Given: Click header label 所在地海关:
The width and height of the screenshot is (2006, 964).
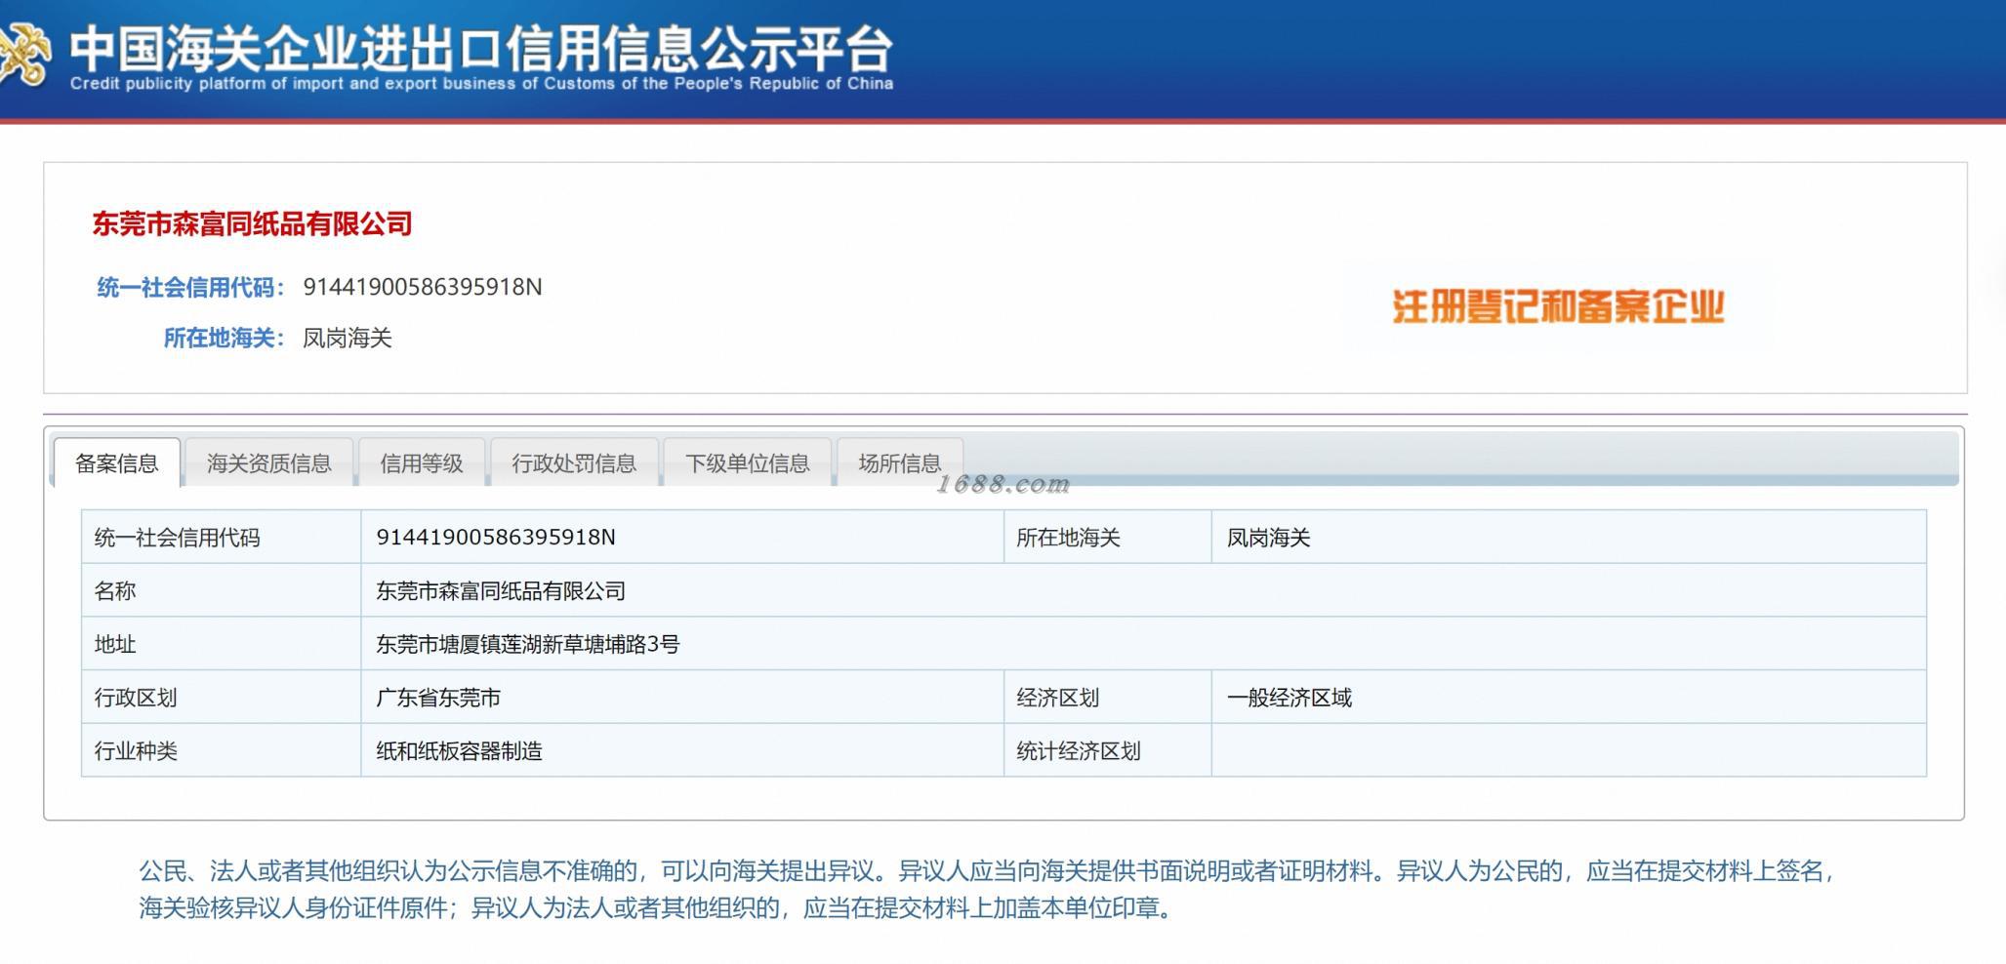Looking at the screenshot, I should click(224, 339).
